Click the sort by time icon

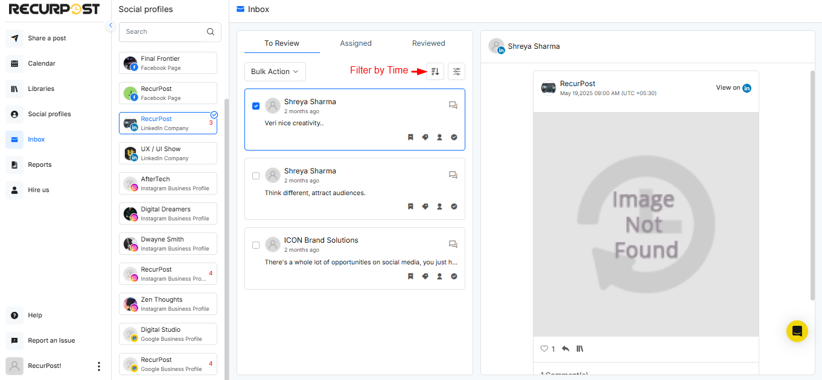pos(435,72)
